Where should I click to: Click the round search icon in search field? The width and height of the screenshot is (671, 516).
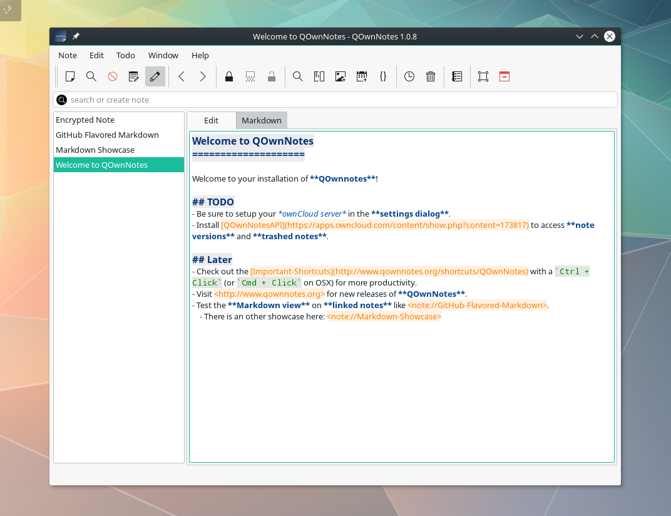coord(61,100)
